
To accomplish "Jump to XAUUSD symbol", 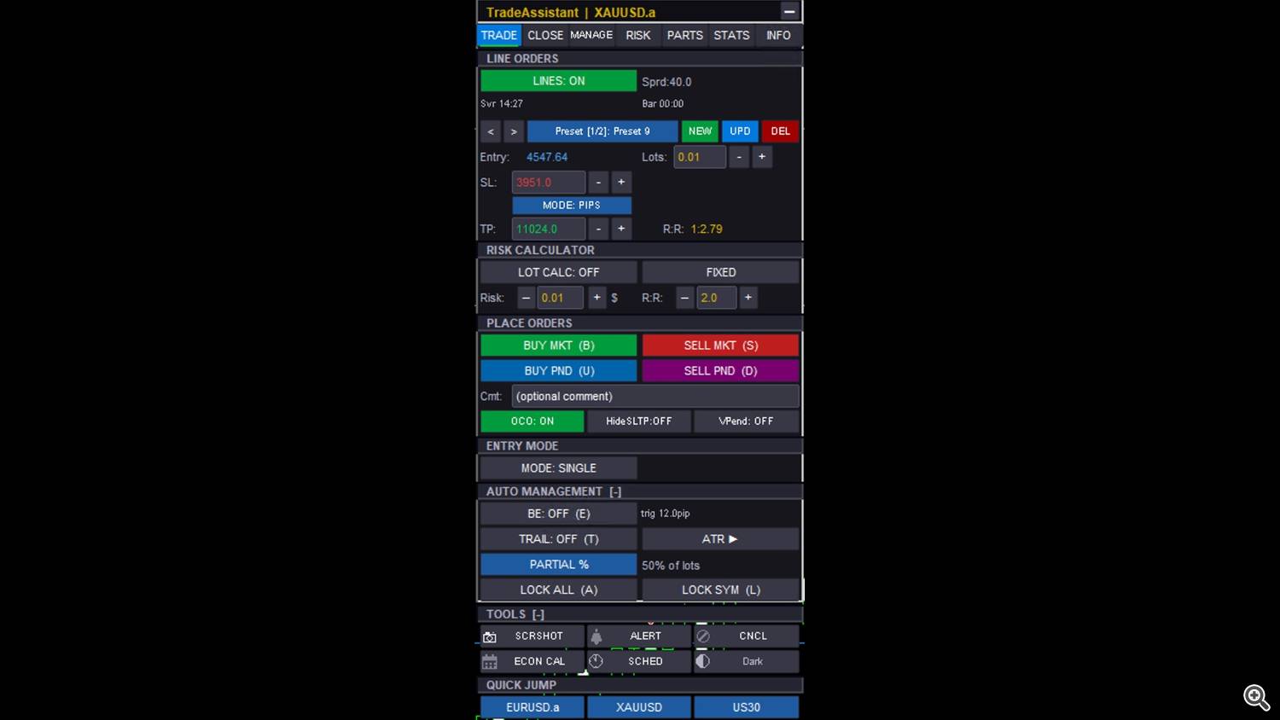I will pyautogui.click(x=638, y=707).
